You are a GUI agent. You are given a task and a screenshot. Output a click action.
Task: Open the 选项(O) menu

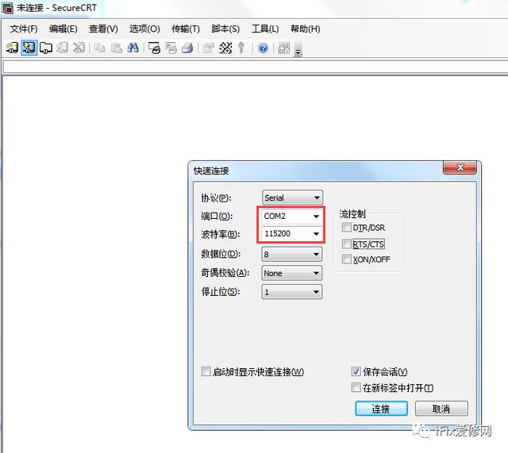144,29
